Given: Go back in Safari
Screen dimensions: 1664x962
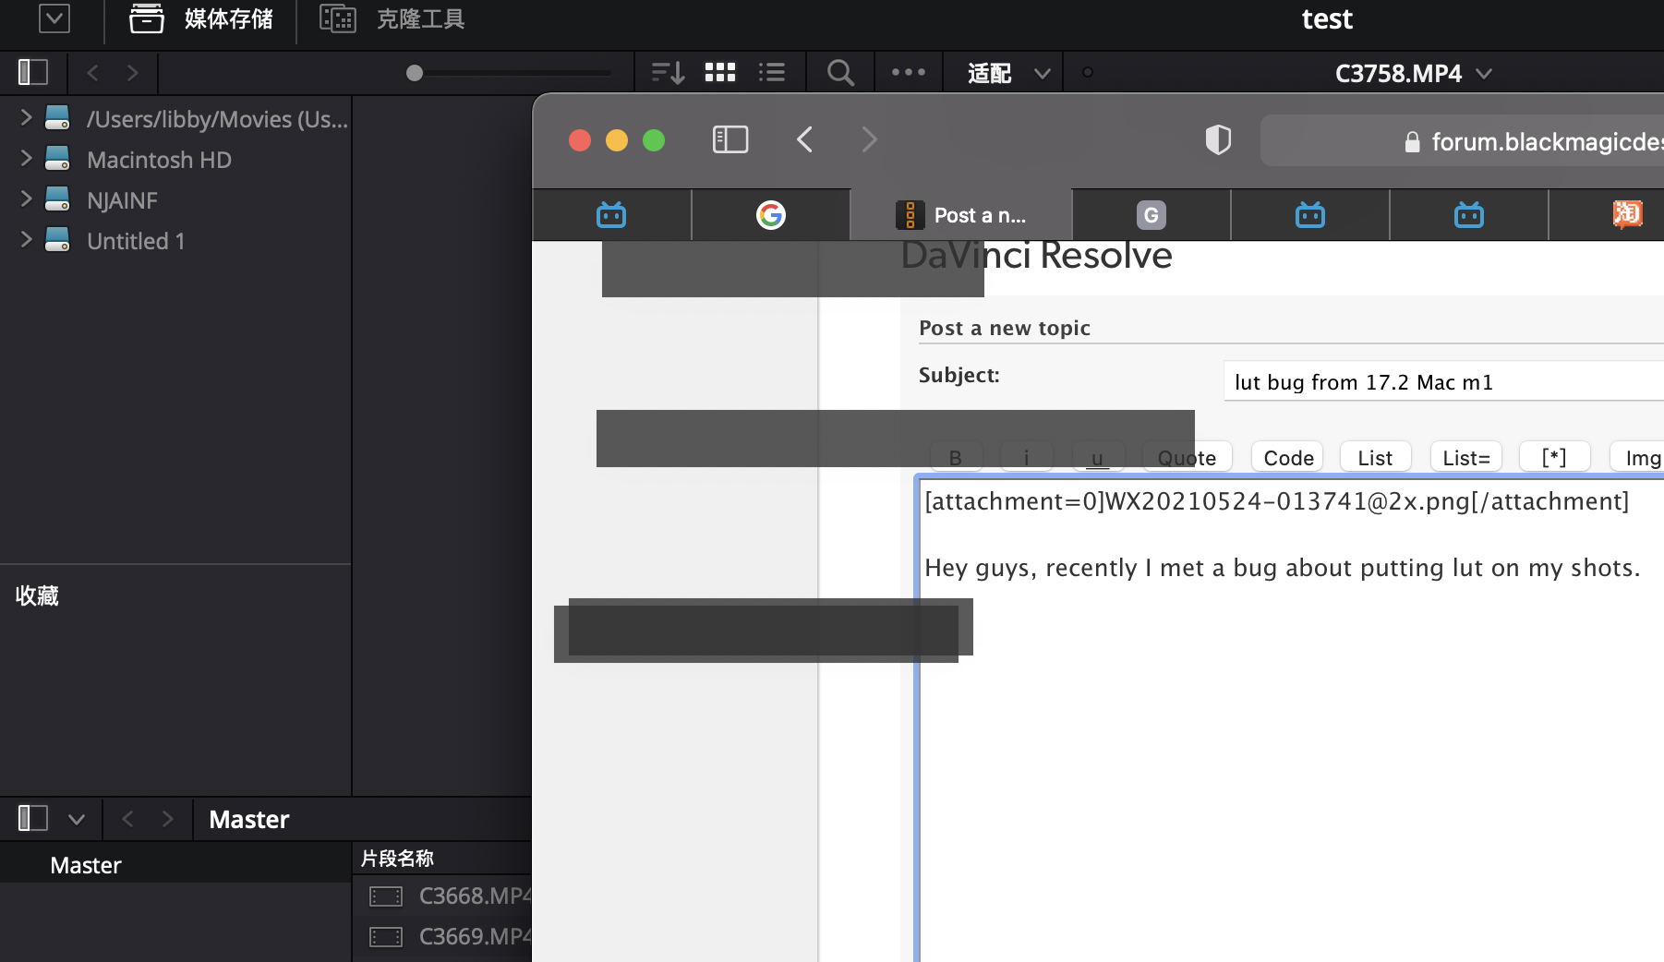Looking at the screenshot, I should pyautogui.click(x=805, y=139).
